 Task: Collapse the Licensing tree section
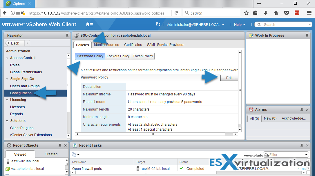tap(7, 100)
